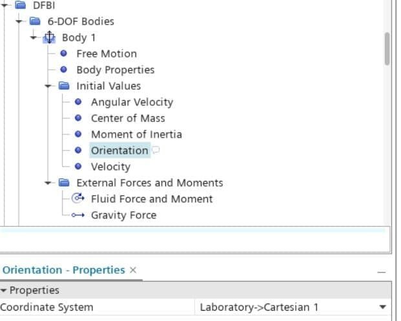This screenshot has width=401, height=321.
Task: Select the Center of Mass node
Action: pyautogui.click(x=128, y=118)
